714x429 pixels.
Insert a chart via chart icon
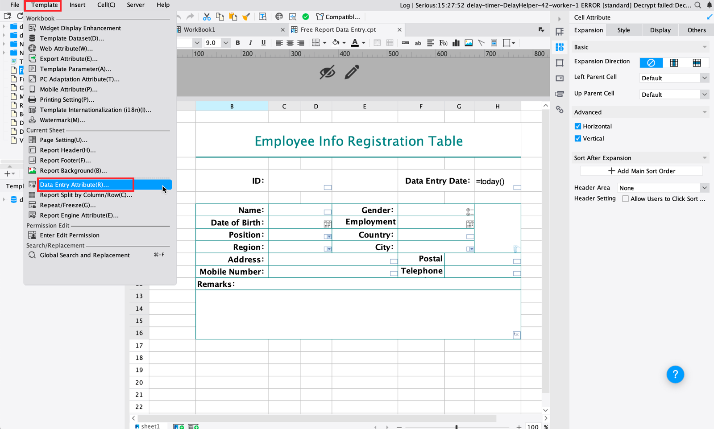pyautogui.click(x=456, y=43)
